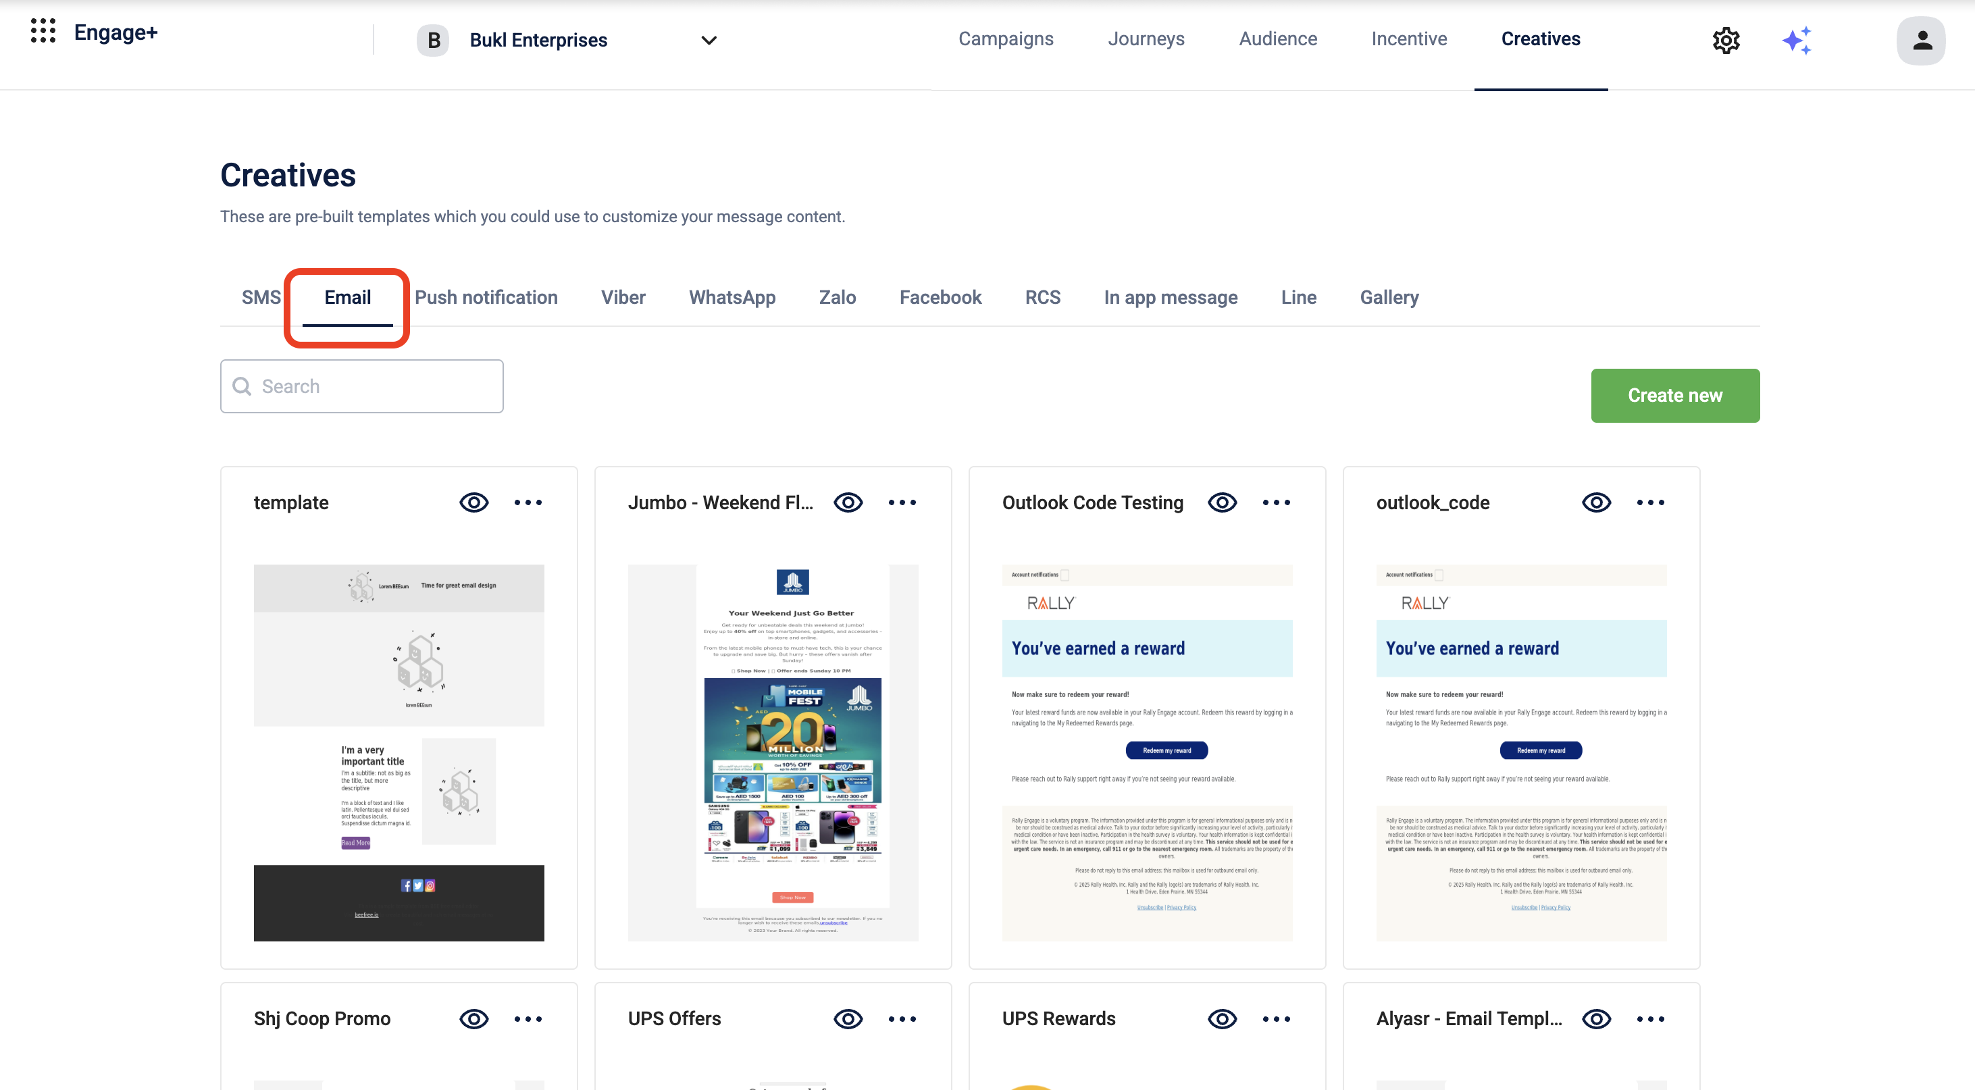Preview the template card with eye icon

point(473,503)
